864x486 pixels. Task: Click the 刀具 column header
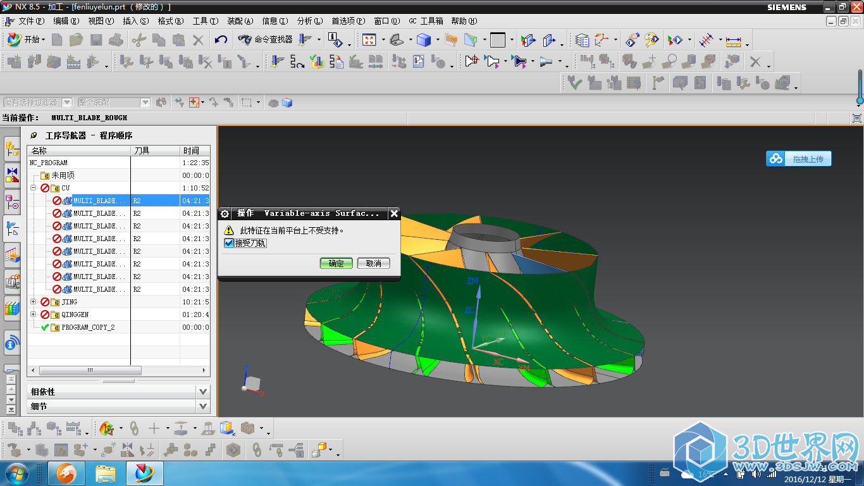click(x=155, y=151)
